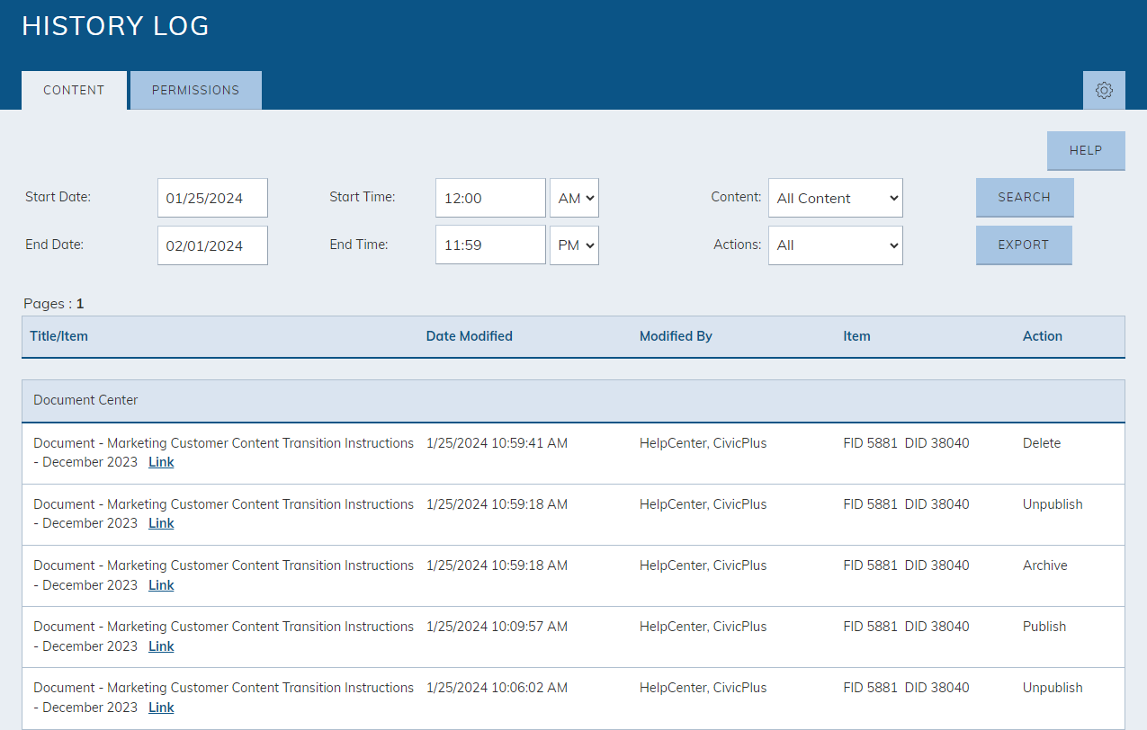Image resolution: width=1147 pixels, height=730 pixels.
Task: Click the Publish row document title
Action: tap(224, 636)
